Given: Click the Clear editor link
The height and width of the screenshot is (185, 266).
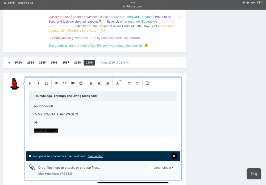Looking at the screenshot, I should tap(95, 156).
